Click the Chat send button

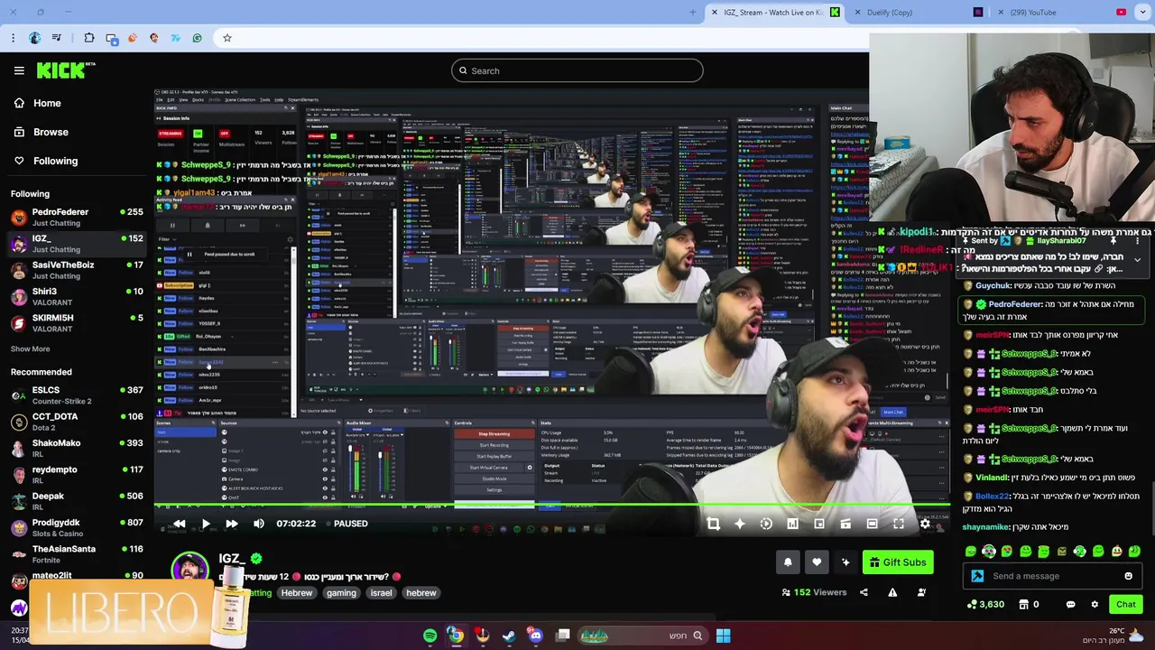click(1126, 605)
